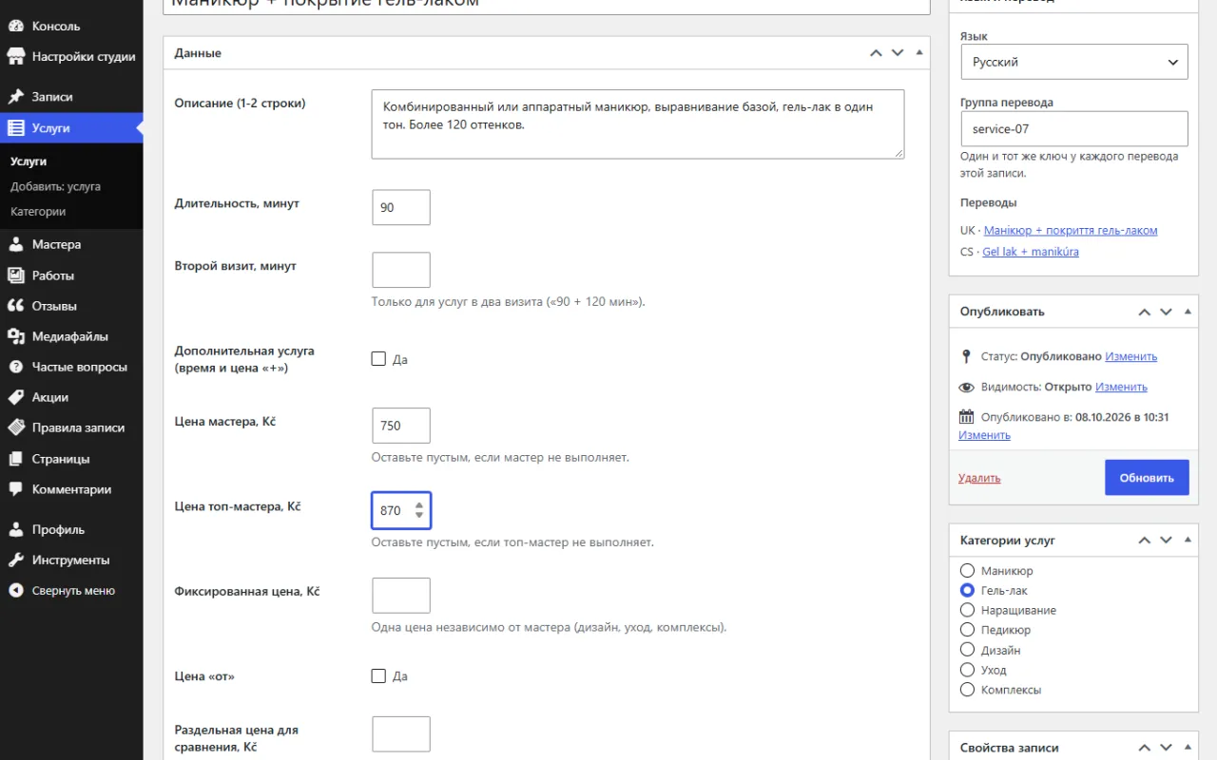The width and height of the screenshot is (1217, 760).
Task: Choose the Педикюр category radio button
Action: pyautogui.click(x=967, y=630)
